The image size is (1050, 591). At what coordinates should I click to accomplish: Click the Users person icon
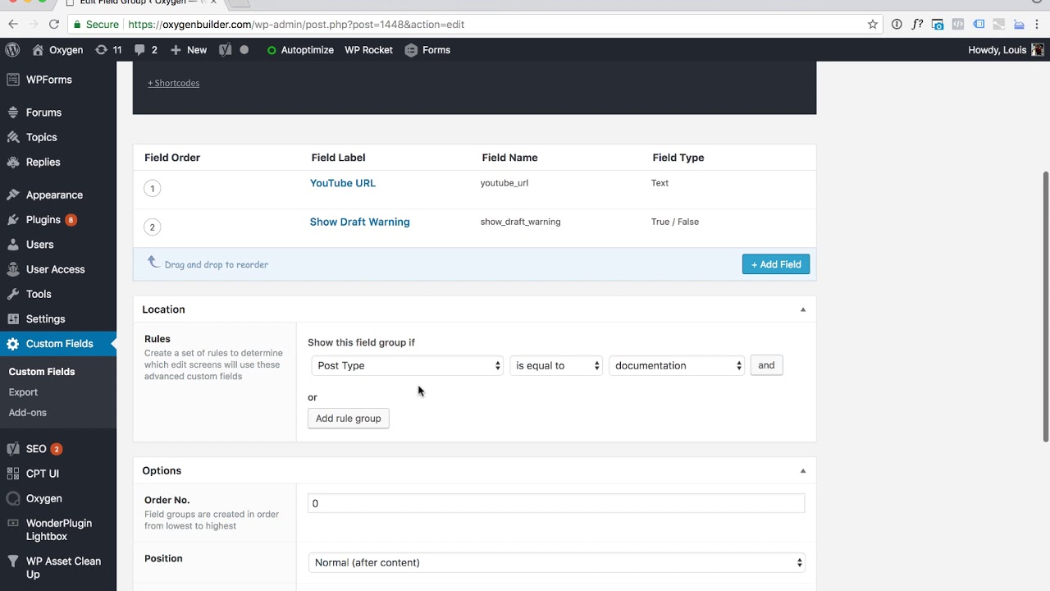[x=12, y=245]
